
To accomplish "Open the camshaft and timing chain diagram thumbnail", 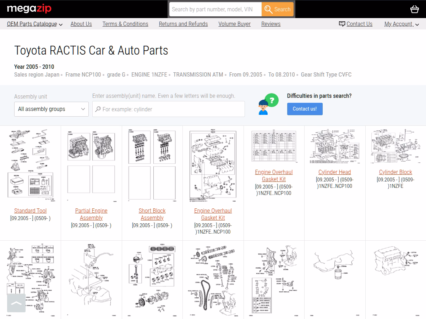I will [x=213, y=279].
